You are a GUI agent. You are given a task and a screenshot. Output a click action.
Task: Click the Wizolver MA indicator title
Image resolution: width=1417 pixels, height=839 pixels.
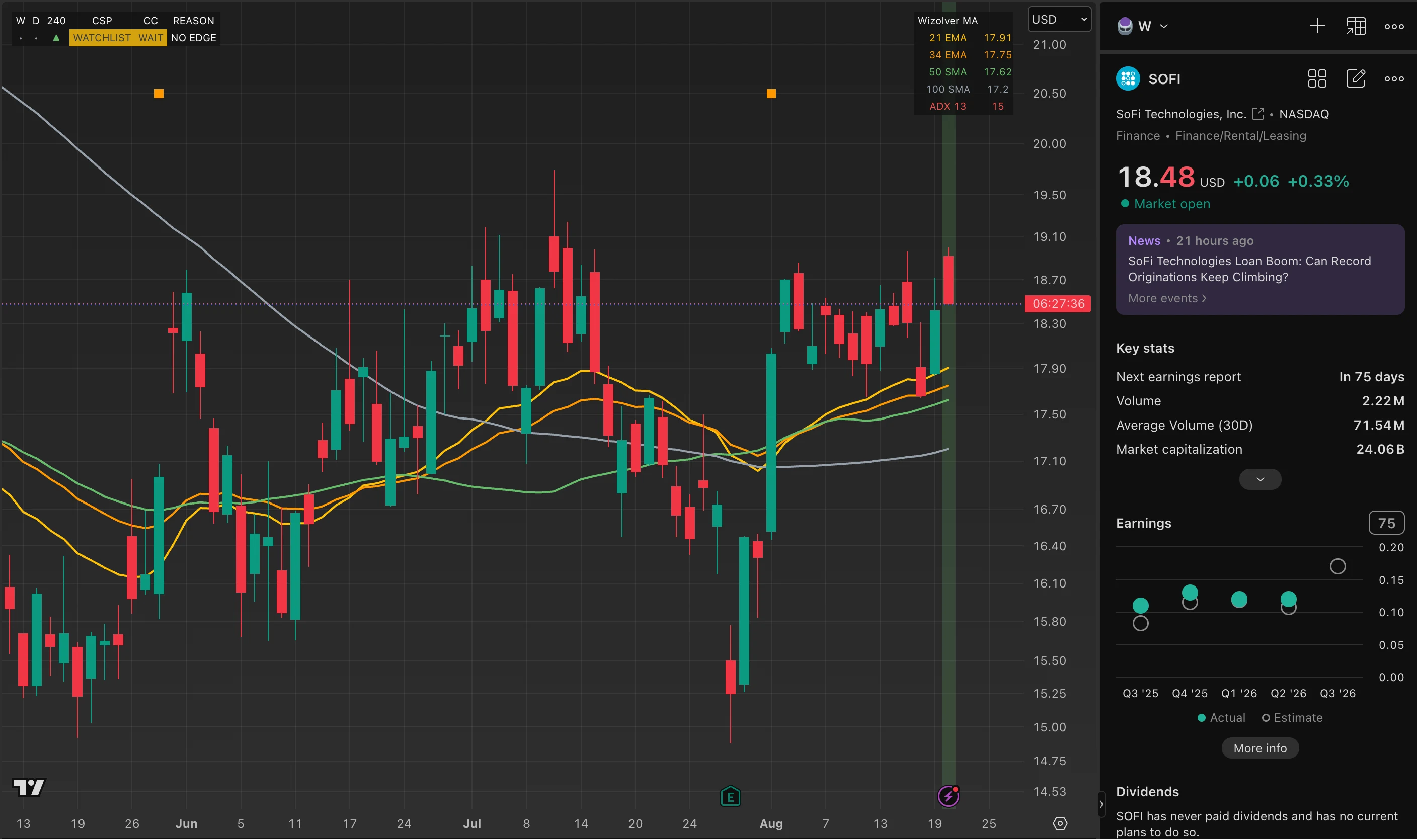coord(948,20)
